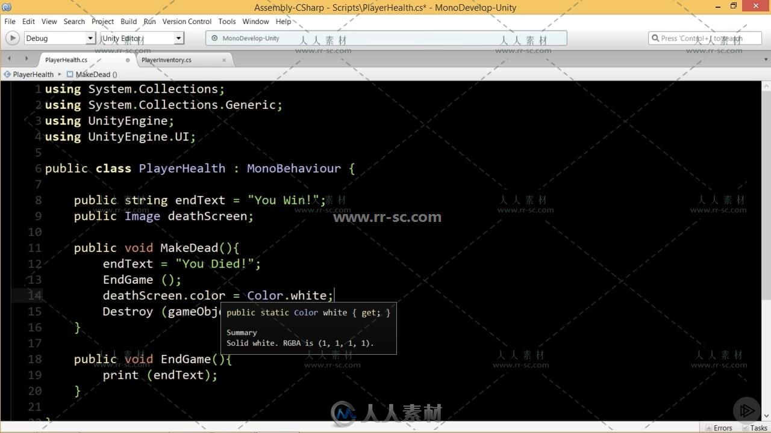Click the scrollbar up arrow in editor

click(766, 85)
